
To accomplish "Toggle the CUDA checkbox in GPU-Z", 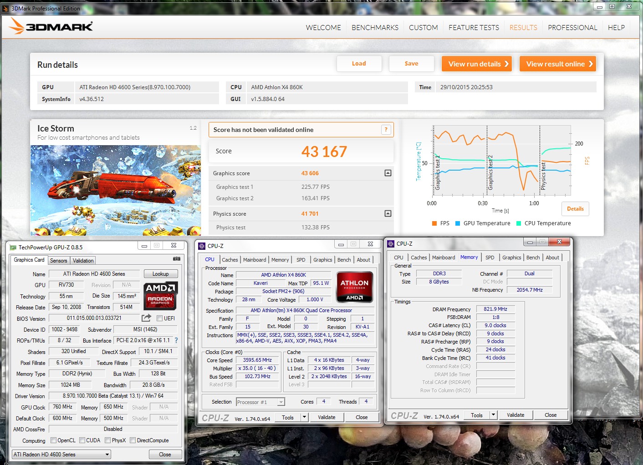I will tap(82, 440).
